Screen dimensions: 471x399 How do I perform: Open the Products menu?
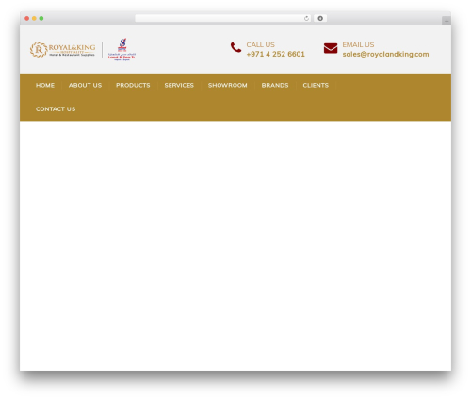[x=133, y=85]
